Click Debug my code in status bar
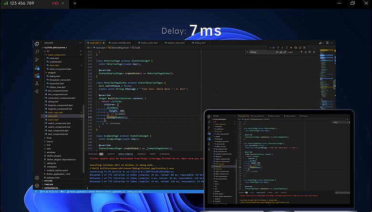Image resolution: width=372 pixels, height=212 pixels. pyautogui.click(x=134, y=192)
